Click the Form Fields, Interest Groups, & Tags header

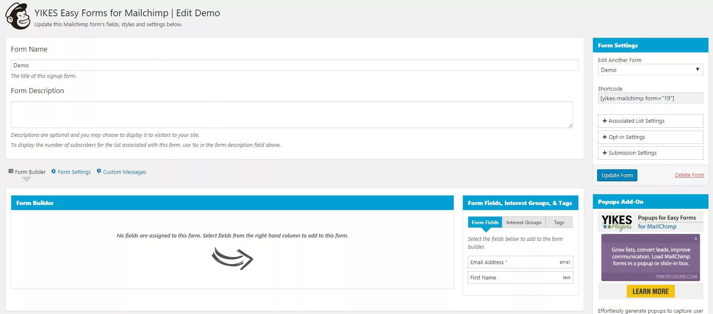click(520, 203)
